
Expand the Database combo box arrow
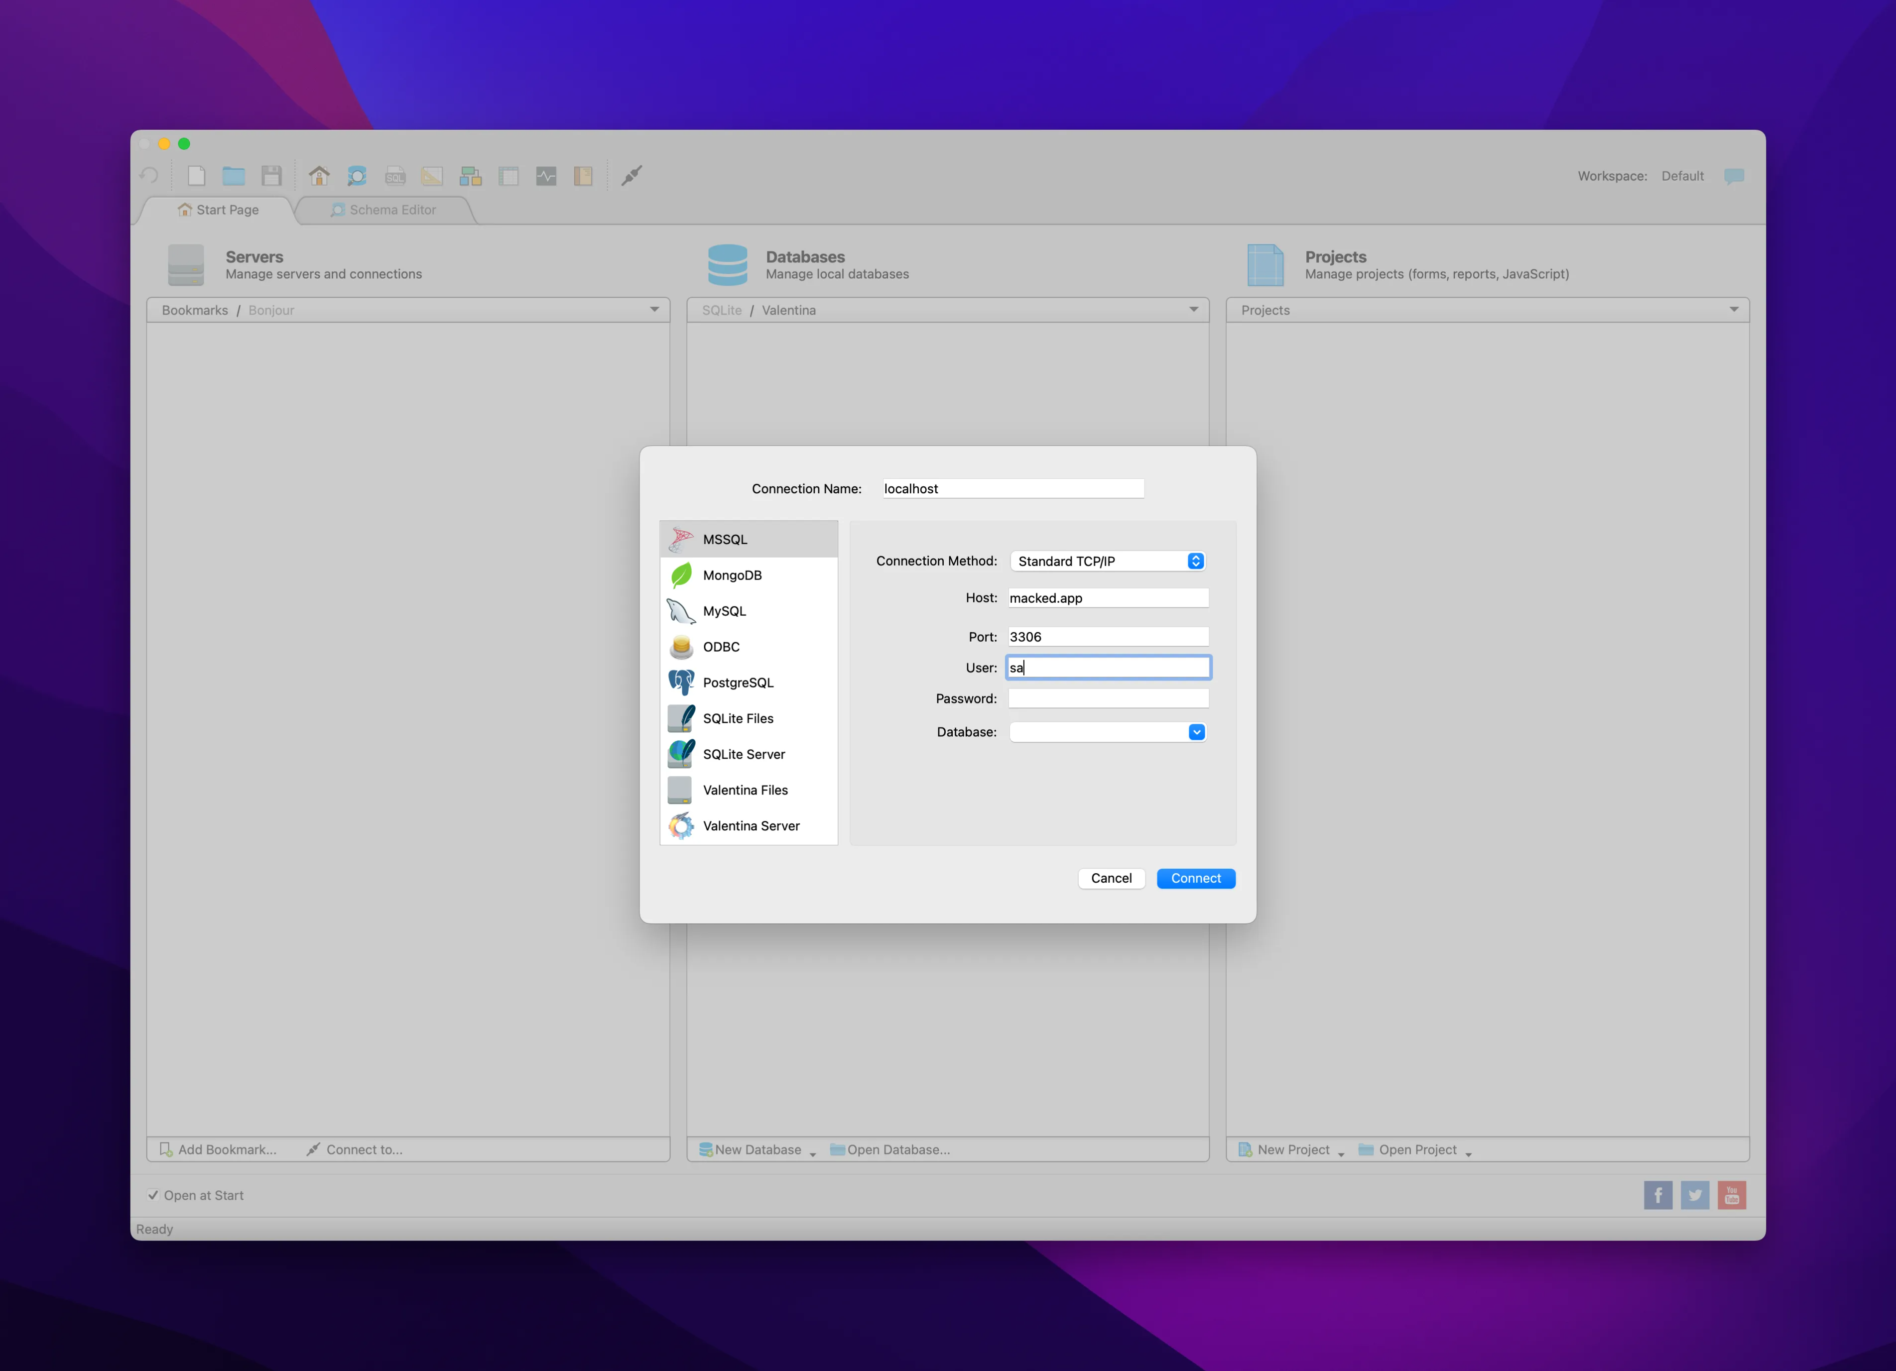point(1196,732)
